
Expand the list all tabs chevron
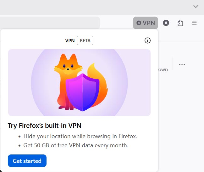coord(196,6)
